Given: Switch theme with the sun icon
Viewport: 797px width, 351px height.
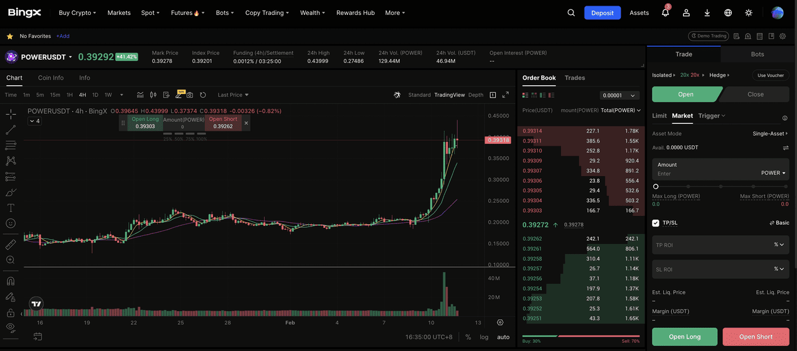Looking at the screenshot, I should (x=748, y=12).
